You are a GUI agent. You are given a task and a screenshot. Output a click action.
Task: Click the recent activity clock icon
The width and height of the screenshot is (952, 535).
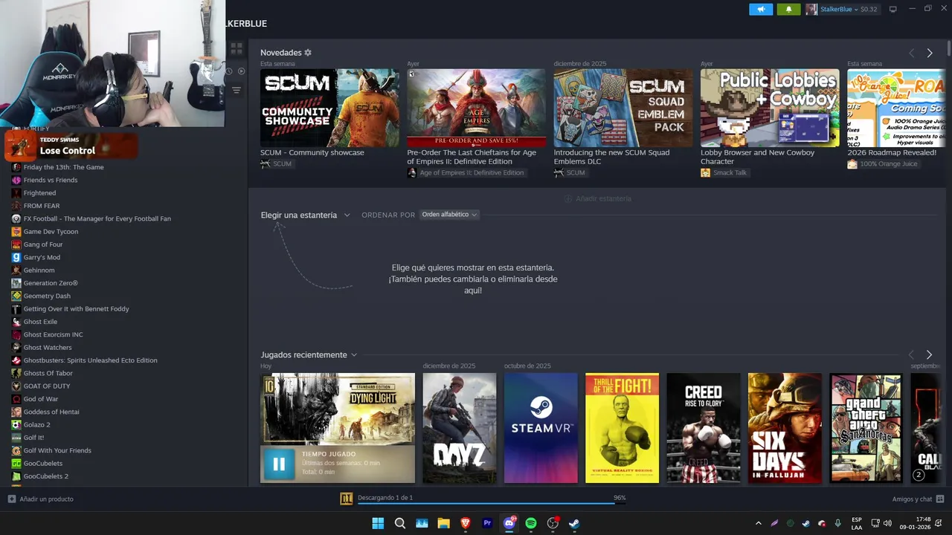229,71
